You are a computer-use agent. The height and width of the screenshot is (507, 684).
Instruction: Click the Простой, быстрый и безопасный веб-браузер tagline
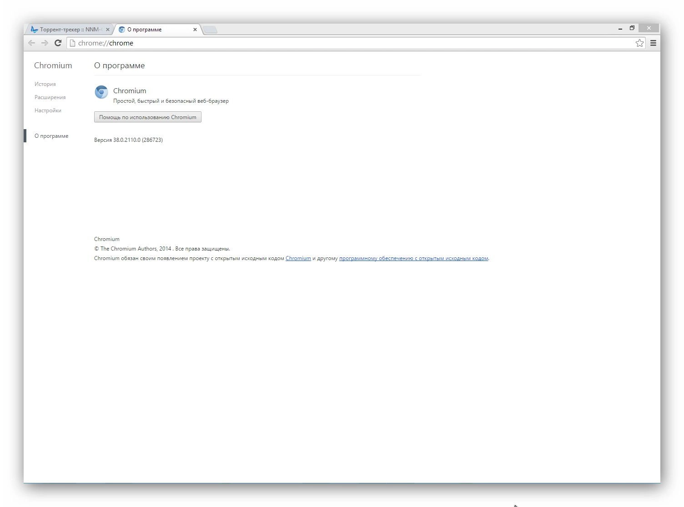[x=171, y=101]
